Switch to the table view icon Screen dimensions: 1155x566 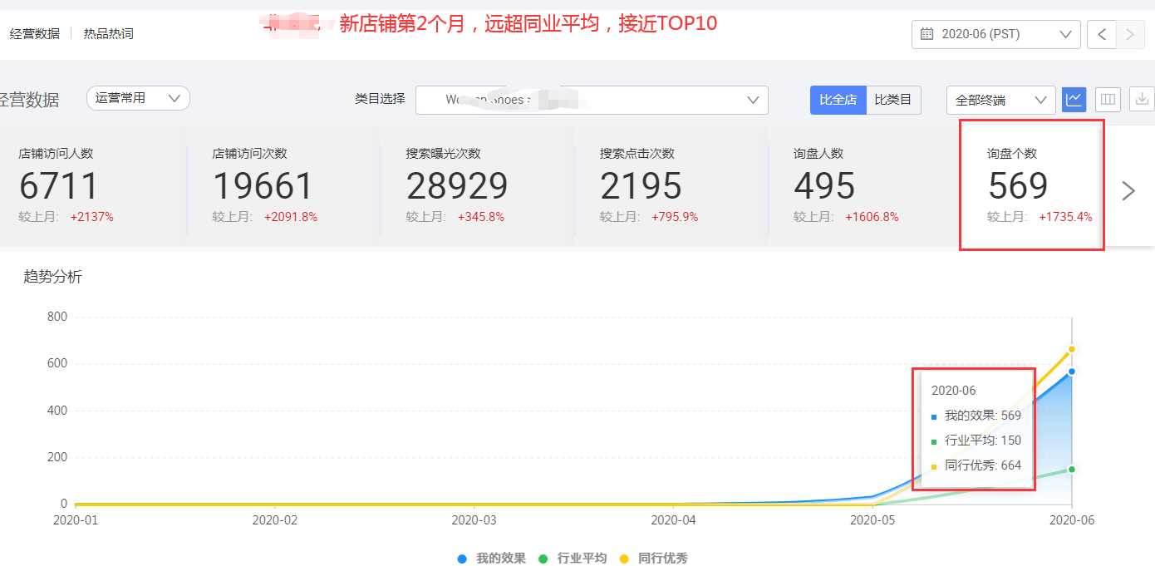[1108, 99]
